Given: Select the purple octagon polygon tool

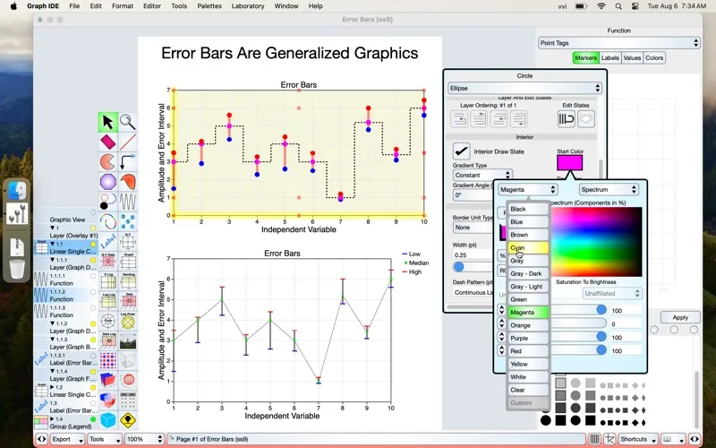Looking at the screenshot, I should tap(107, 183).
